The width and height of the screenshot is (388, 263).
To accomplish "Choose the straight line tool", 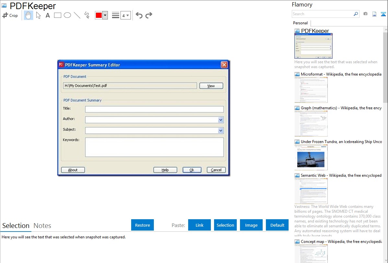I will point(77,15).
